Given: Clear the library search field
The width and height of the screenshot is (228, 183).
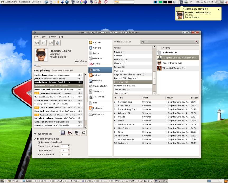Looking at the screenshot, I should pyautogui.click(x=197, y=42).
